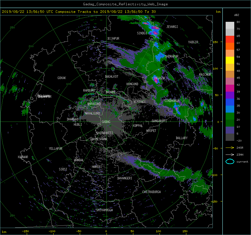Click the 'SHIRAHATTI' city label

click(x=105, y=133)
